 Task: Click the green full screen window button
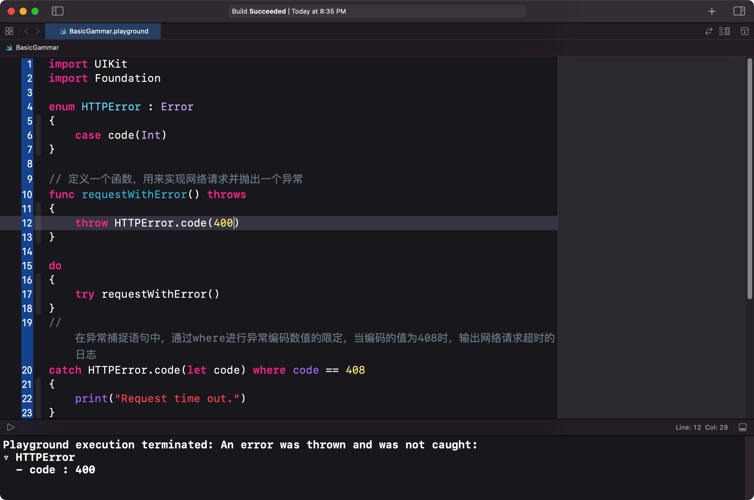click(35, 12)
